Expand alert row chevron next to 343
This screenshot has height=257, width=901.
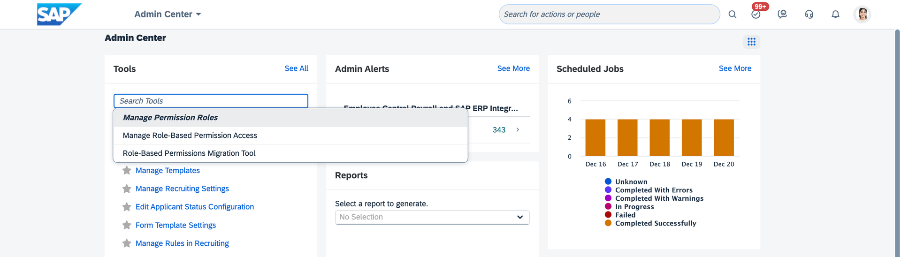tap(518, 130)
